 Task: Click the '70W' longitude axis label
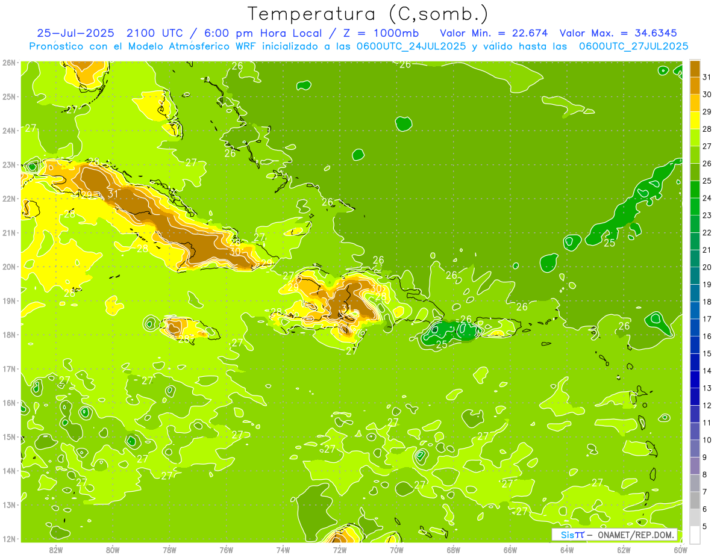(x=396, y=550)
